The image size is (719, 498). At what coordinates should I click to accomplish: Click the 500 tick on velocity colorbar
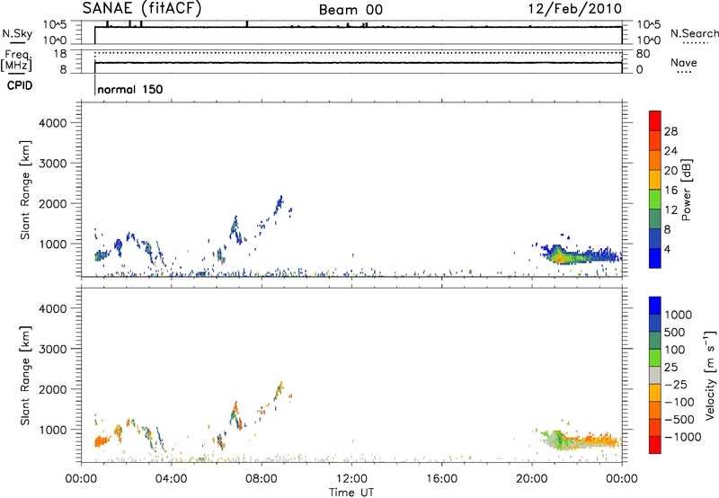click(674, 332)
